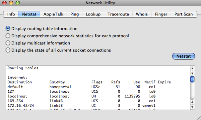
Task: Click the 'Refs' column header text
Action: [x=116, y=82]
